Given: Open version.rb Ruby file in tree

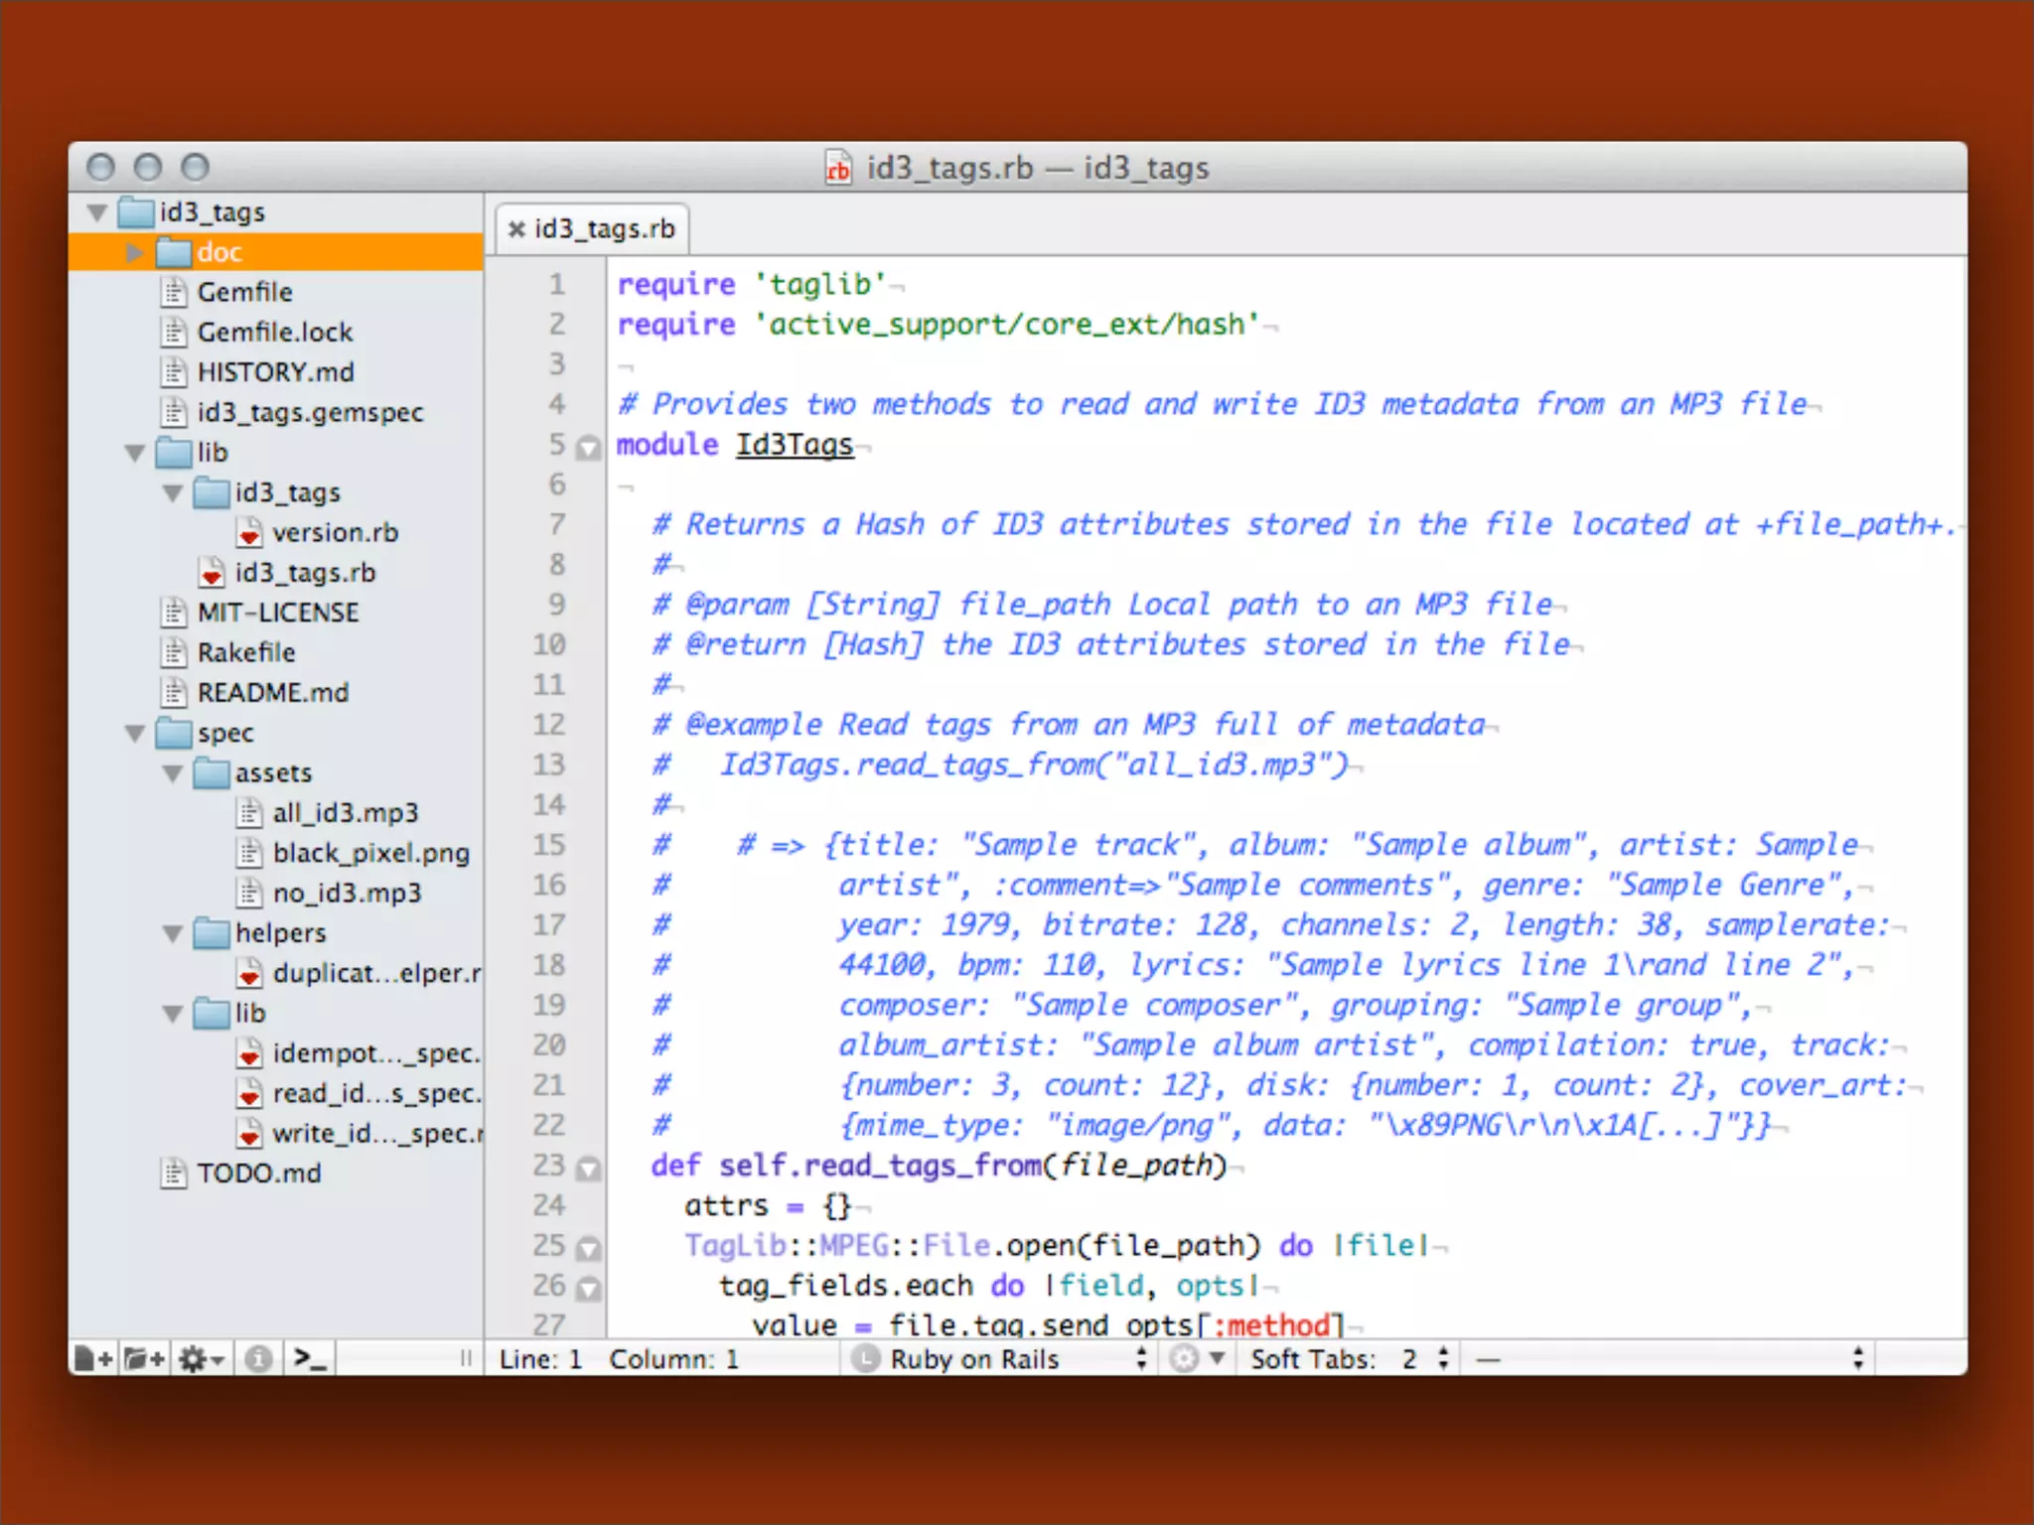Looking at the screenshot, I should 335,533.
